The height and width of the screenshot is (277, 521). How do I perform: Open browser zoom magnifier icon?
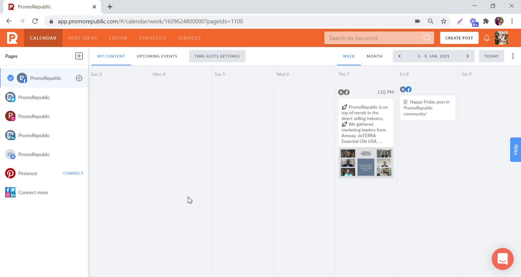click(x=431, y=21)
